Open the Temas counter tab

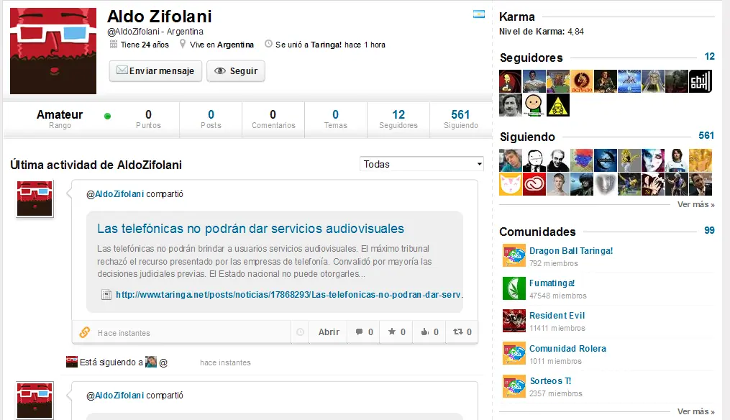click(x=336, y=119)
